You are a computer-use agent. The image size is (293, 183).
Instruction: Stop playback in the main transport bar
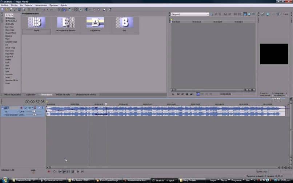coord(73,171)
